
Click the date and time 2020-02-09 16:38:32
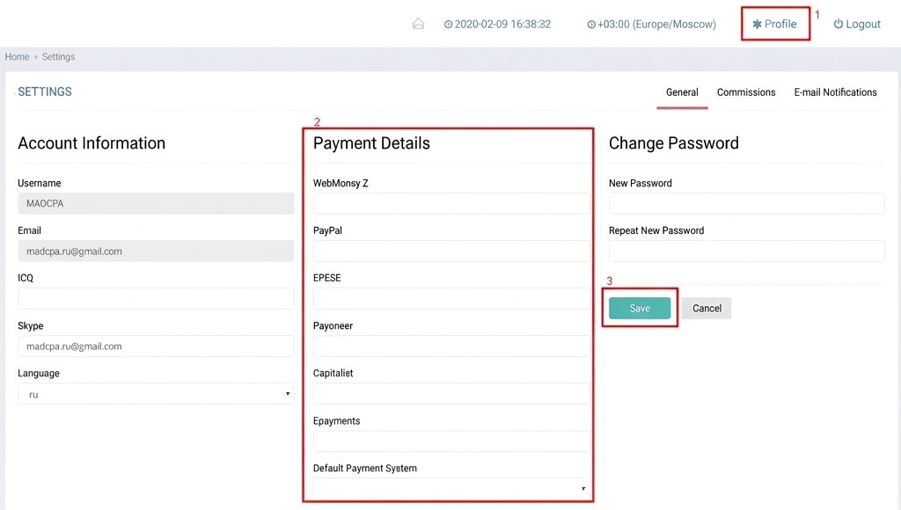502,24
